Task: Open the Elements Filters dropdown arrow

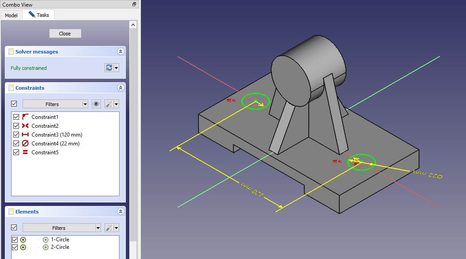Action: pos(98,228)
